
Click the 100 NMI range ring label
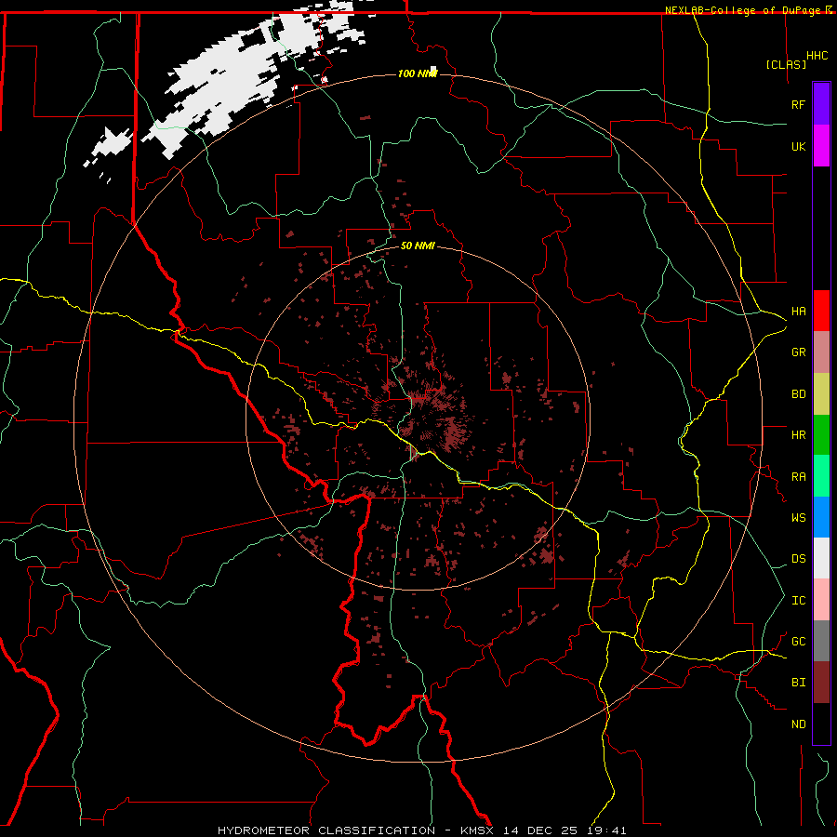point(418,73)
